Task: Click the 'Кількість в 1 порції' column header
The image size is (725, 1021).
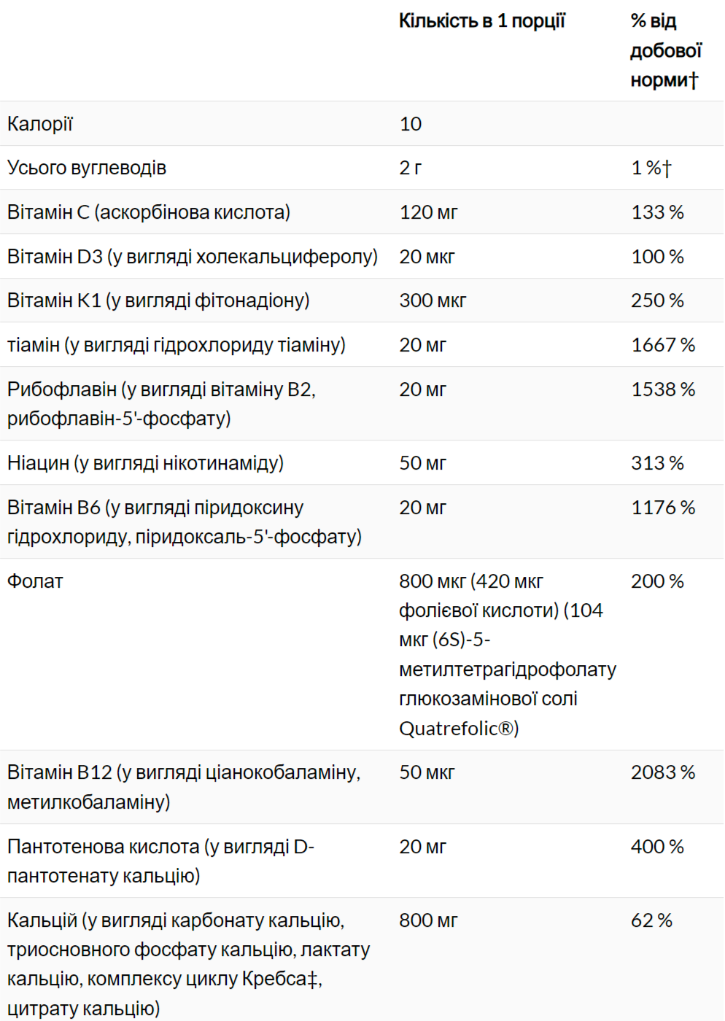Action: pyautogui.click(x=481, y=21)
